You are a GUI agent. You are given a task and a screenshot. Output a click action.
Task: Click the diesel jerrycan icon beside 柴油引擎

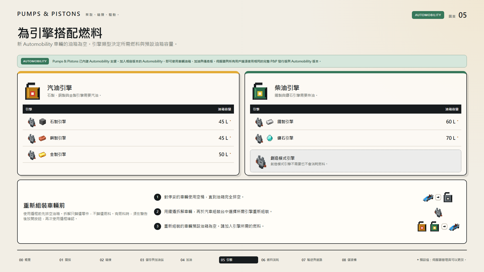pos(260,91)
